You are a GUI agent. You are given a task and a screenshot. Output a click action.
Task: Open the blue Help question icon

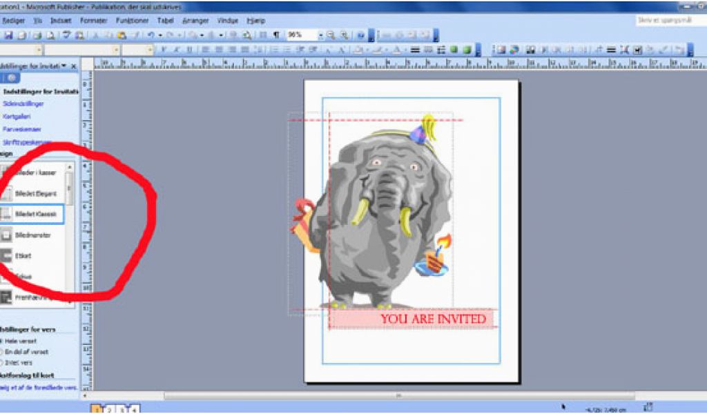coord(360,35)
